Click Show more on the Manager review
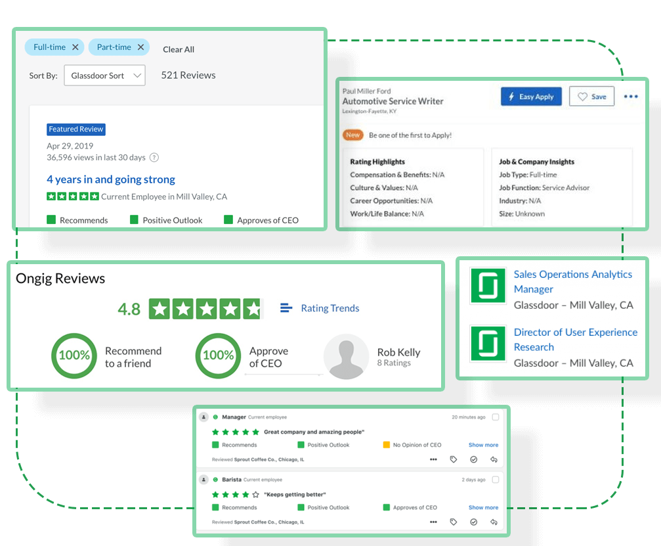 (x=484, y=445)
